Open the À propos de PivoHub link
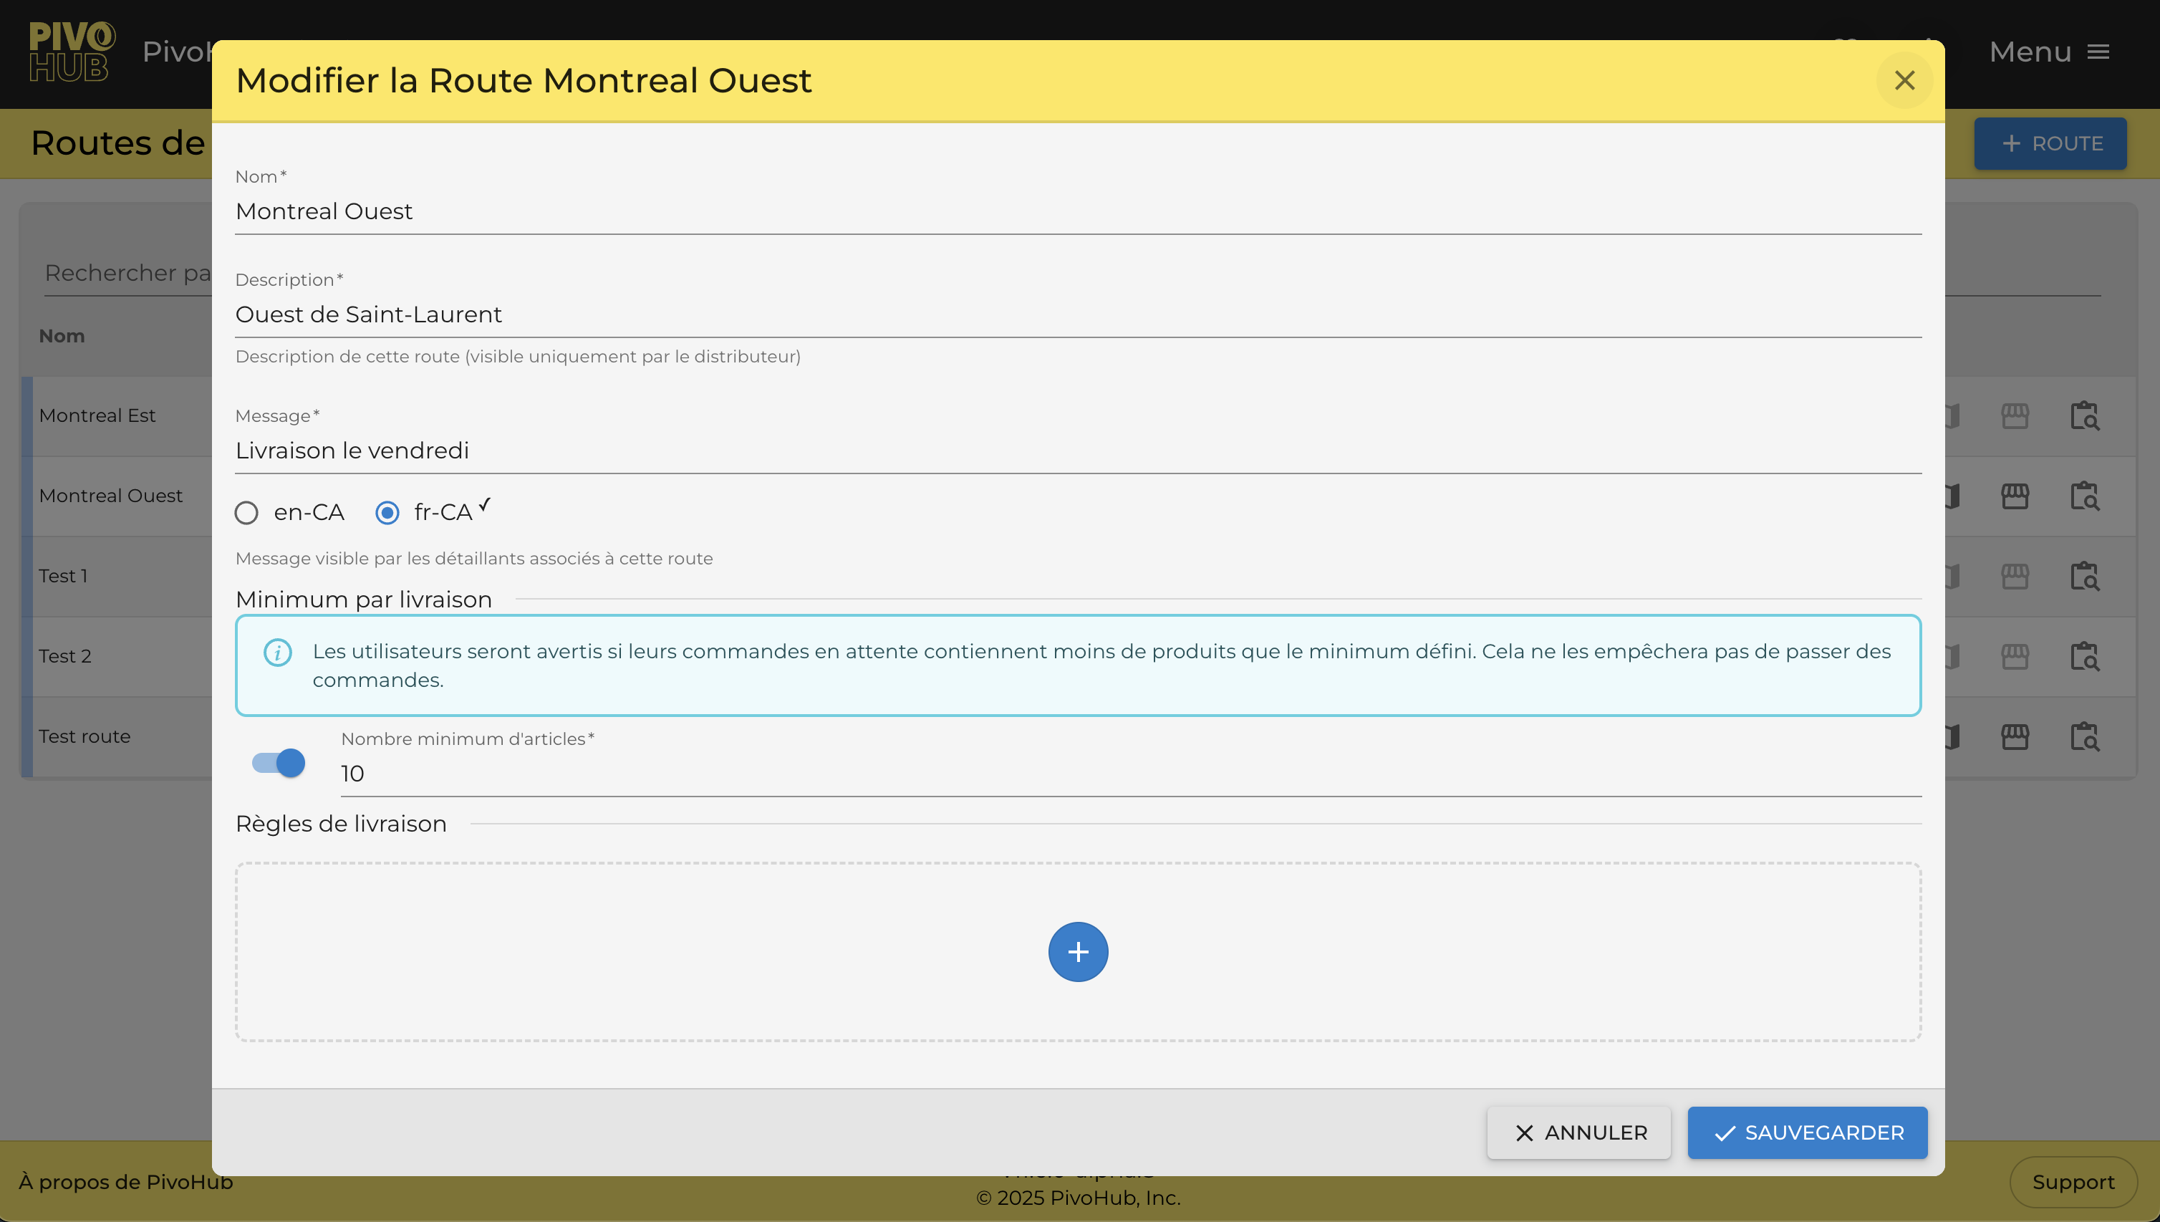2160x1222 pixels. [126, 1182]
